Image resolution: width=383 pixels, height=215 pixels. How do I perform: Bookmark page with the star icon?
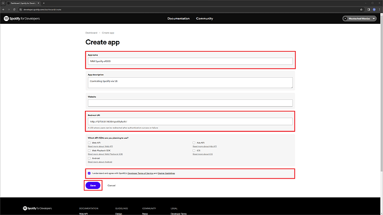pos(361,9)
